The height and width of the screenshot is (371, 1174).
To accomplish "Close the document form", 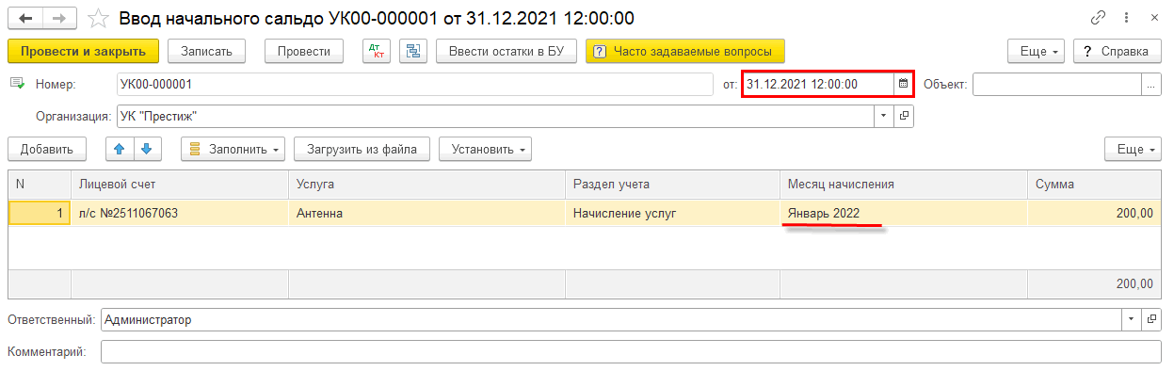I will point(1154,17).
